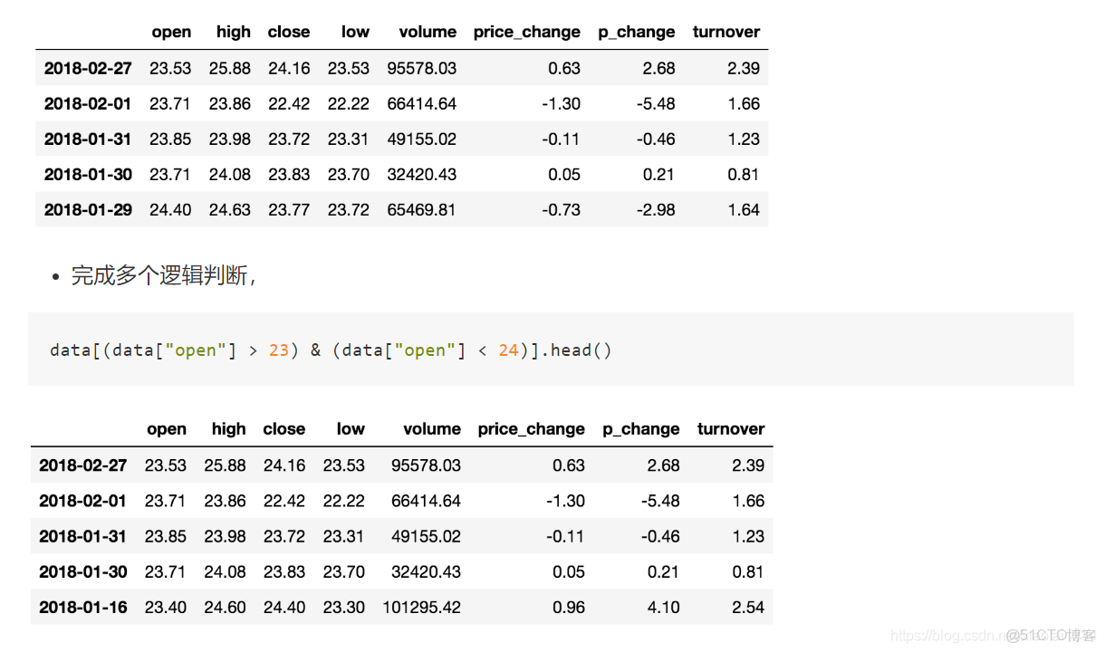Click the p_change value 4.10
This screenshot has width=1105, height=652.
[663, 608]
